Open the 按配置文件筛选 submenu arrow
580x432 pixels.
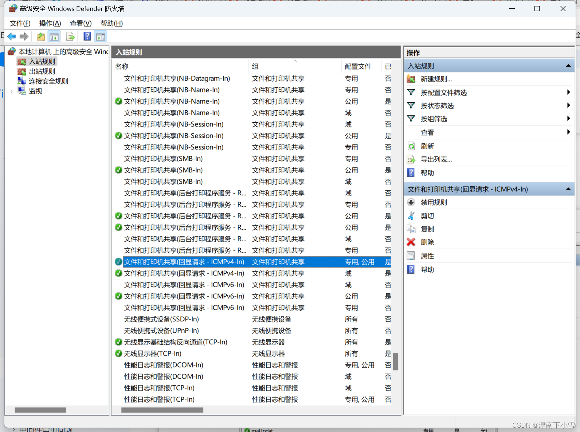568,92
